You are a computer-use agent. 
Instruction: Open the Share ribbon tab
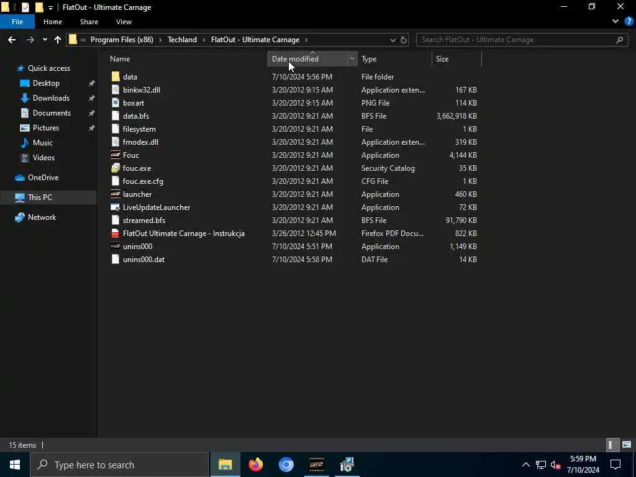coord(89,22)
